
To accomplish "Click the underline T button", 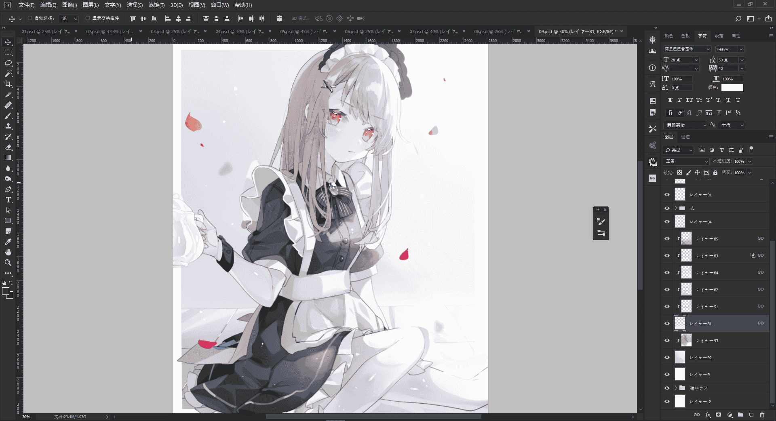I will click(728, 100).
